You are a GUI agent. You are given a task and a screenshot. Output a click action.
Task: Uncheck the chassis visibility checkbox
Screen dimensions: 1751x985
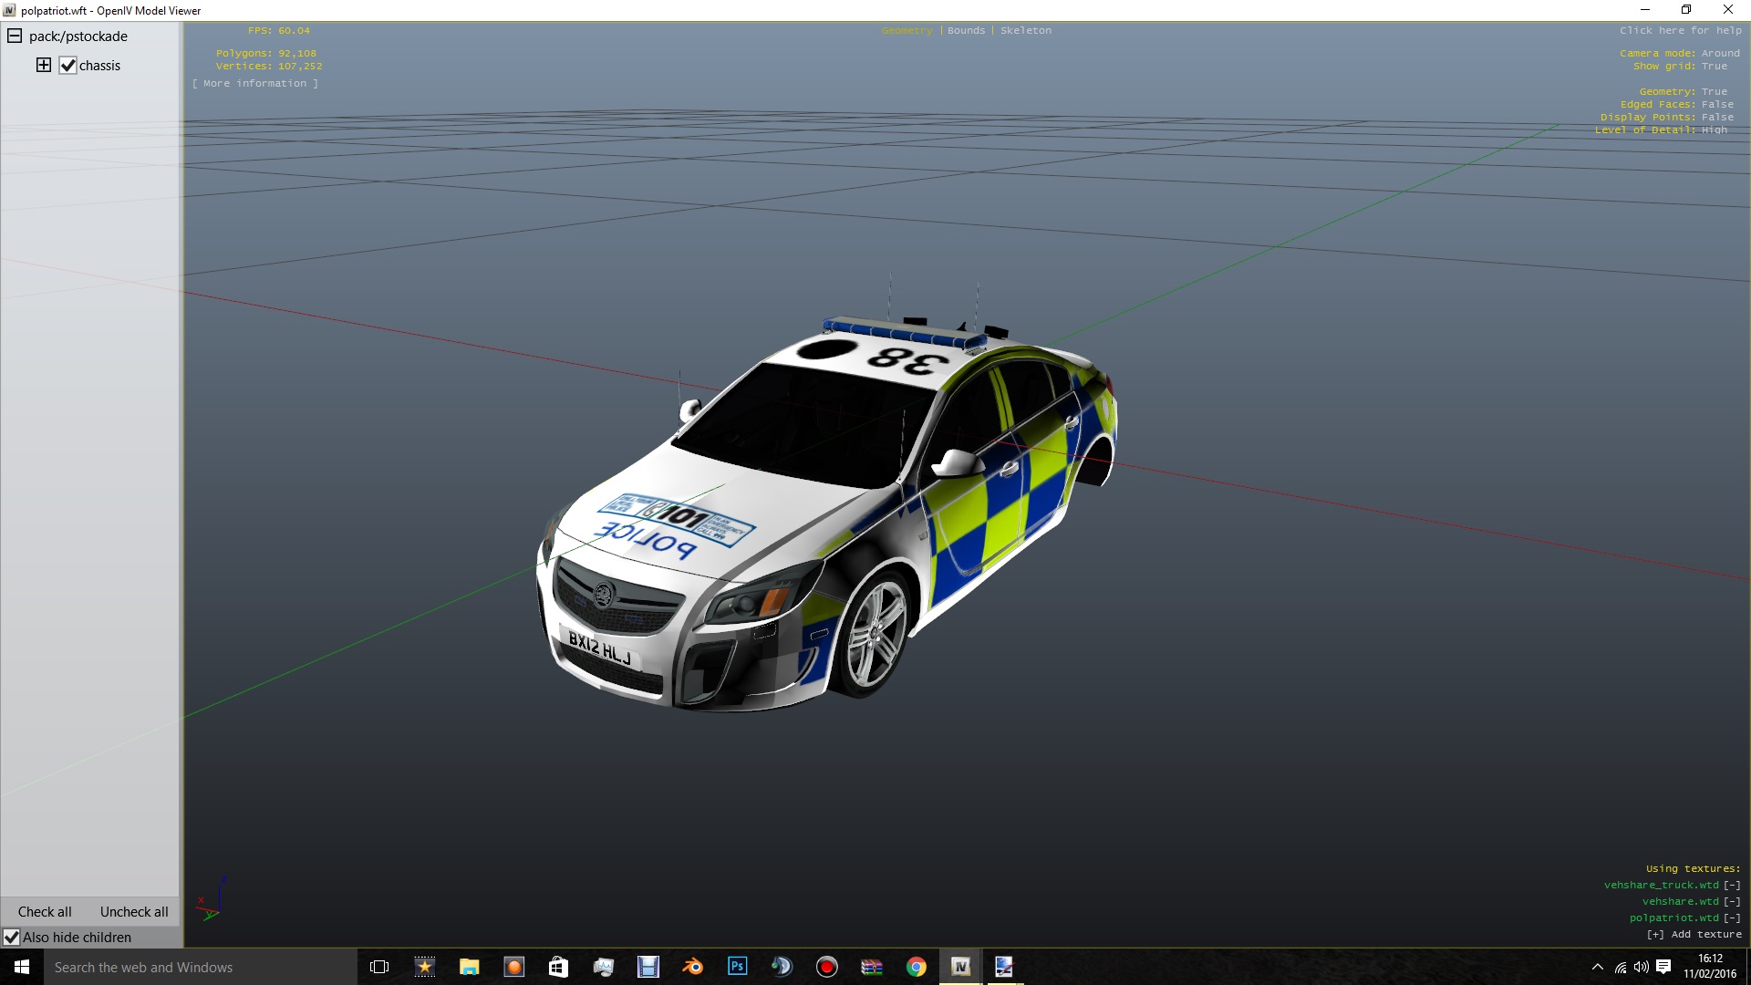point(68,66)
